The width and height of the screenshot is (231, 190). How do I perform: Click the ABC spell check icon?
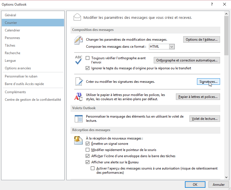(x=78, y=60)
